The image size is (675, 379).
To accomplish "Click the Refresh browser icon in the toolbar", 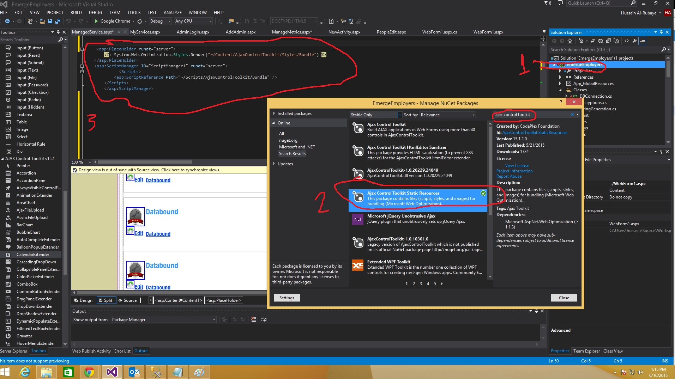I will [140, 21].
